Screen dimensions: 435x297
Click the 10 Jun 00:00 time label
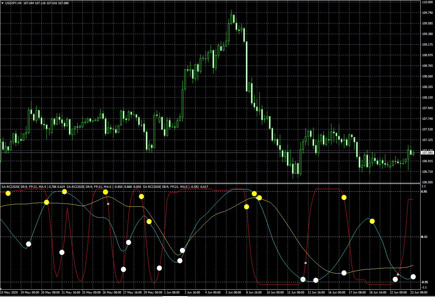pyautogui.click(x=275, y=293)
